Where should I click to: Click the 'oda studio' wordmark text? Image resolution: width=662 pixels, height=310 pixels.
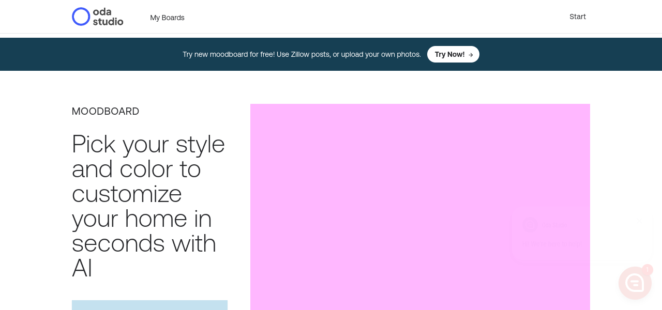(x=108, y=17)
